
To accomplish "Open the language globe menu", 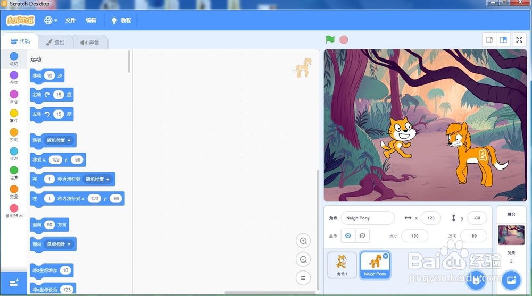I will click(51, 20).
